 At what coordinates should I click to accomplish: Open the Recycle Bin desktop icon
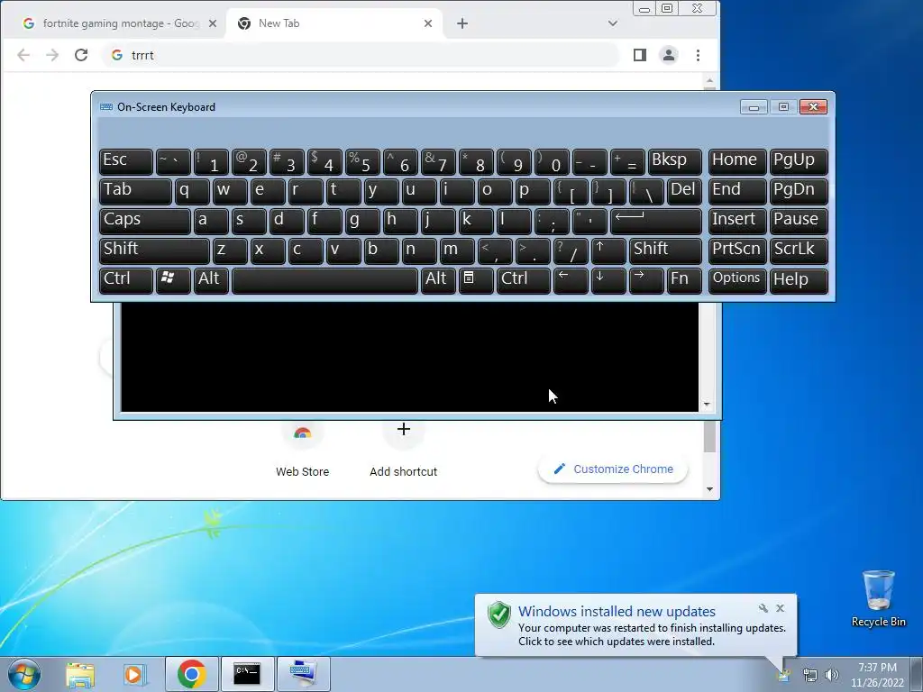(x=878, y=599)
